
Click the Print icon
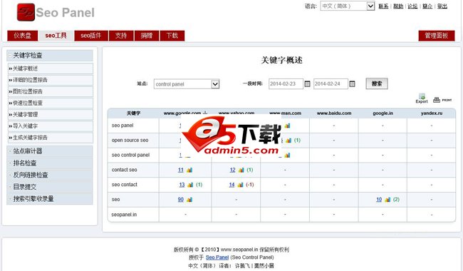click(442, 100)
